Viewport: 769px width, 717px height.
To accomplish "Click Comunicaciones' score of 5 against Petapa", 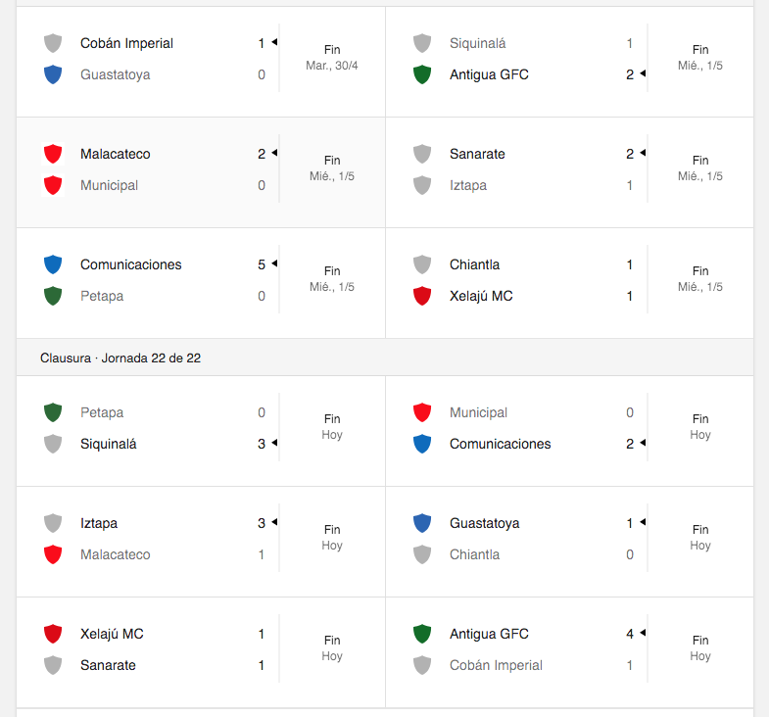I will click(x=262, y=264).
